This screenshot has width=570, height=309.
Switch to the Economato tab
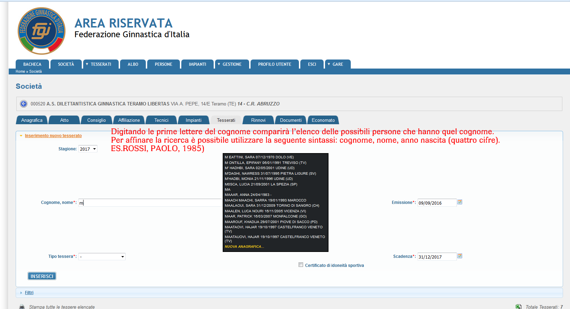tap(323, 120)
